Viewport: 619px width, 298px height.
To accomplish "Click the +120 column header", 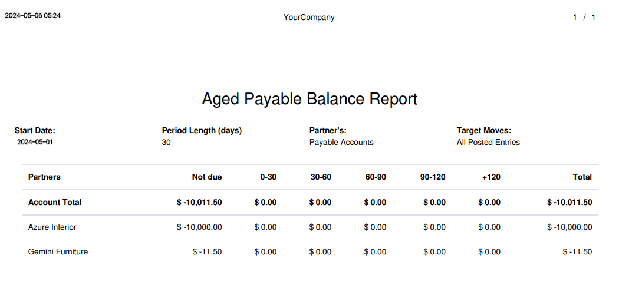I will [490, 177].
